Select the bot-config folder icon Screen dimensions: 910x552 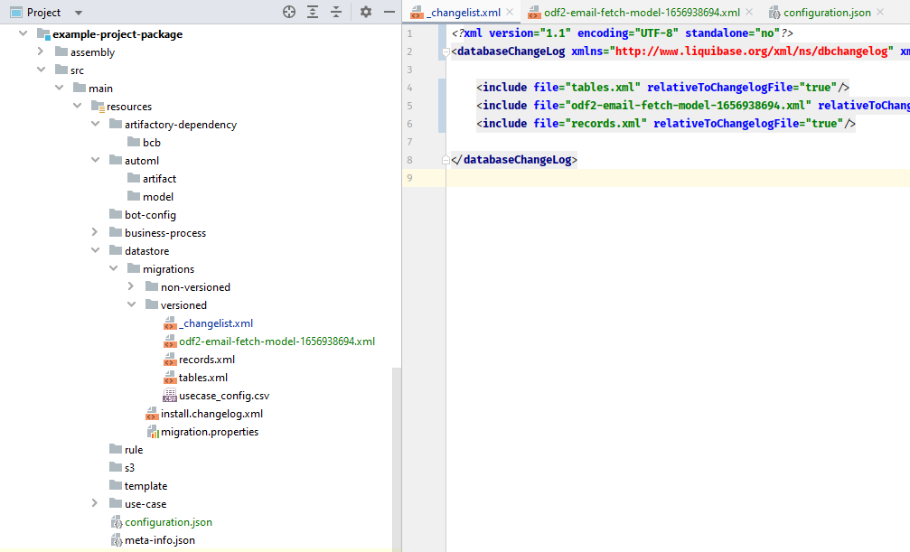(116, 213)
